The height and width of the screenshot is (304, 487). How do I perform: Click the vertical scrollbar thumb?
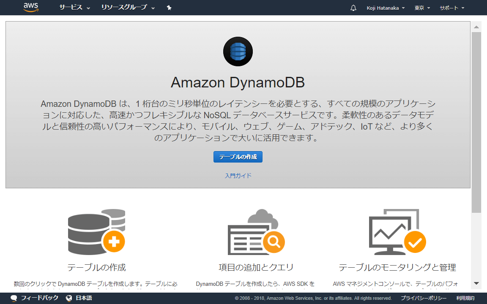click(476, 122)
